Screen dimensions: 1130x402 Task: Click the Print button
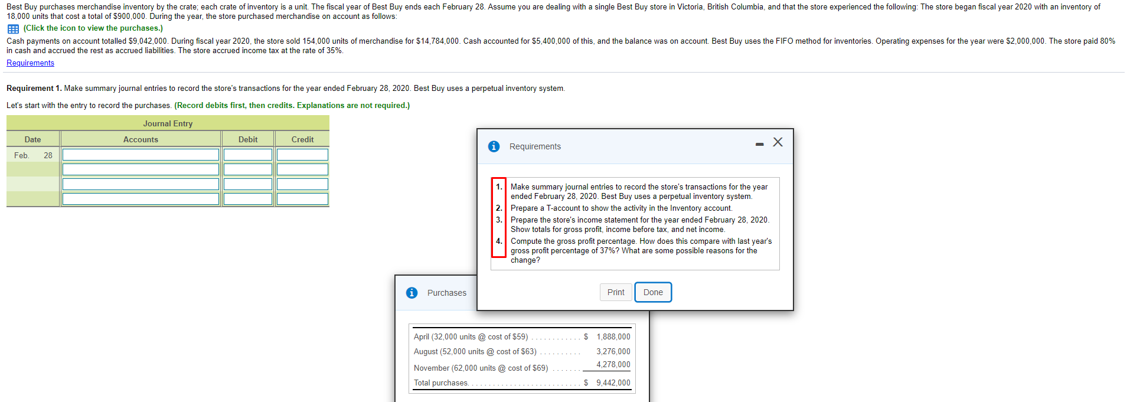coord(616,292)
